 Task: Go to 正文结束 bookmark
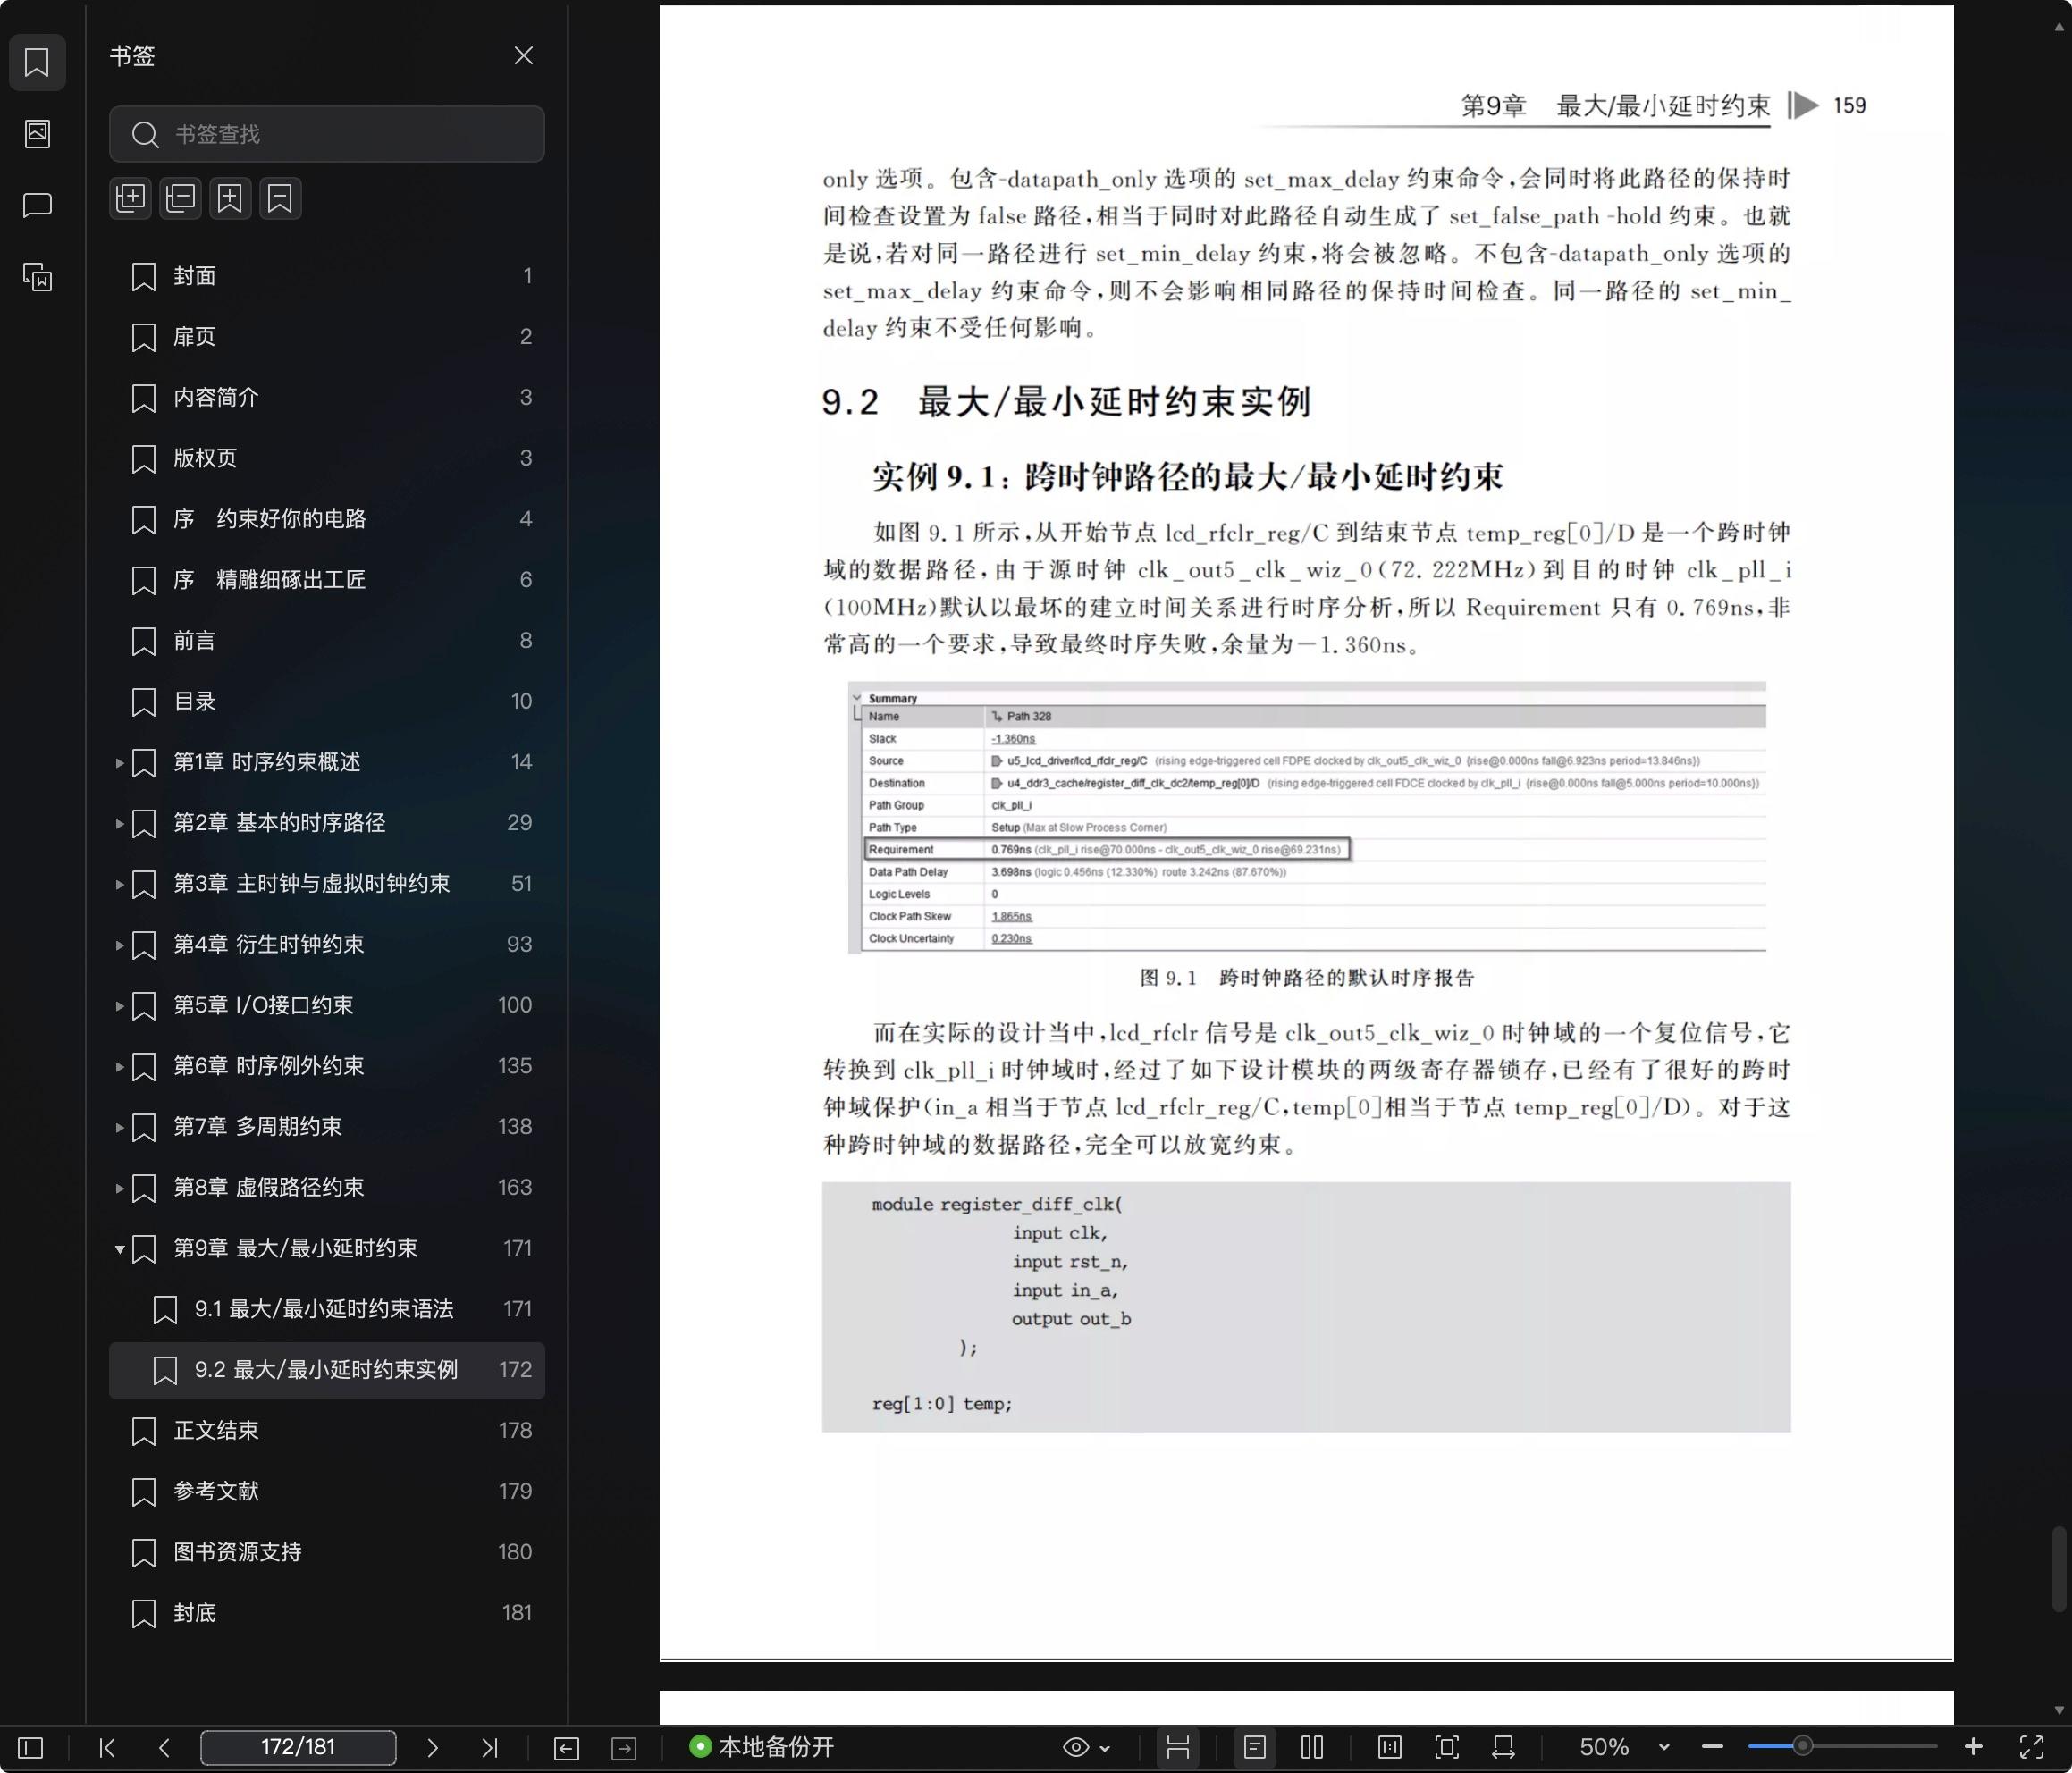coord(327,1431)
